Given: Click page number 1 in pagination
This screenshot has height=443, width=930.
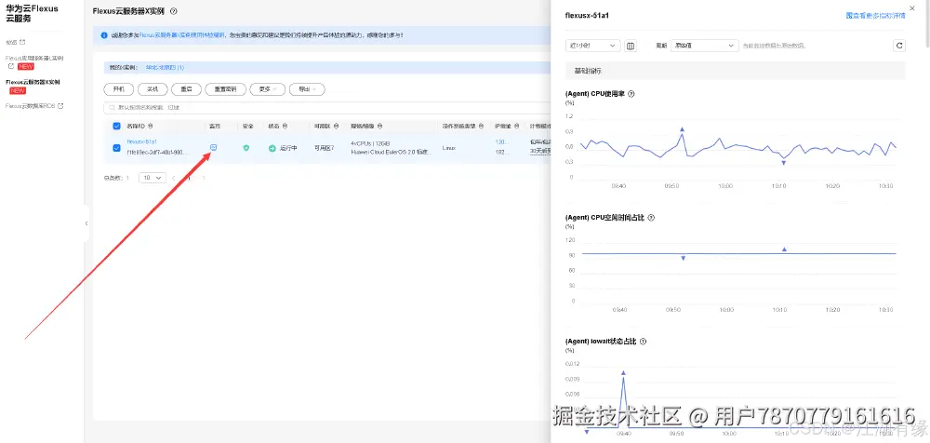Looking at the screenshot, I should tap(189, 178).
